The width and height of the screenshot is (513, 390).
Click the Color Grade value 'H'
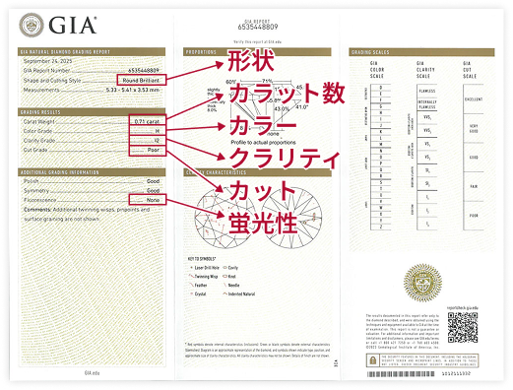coord(158,131)
